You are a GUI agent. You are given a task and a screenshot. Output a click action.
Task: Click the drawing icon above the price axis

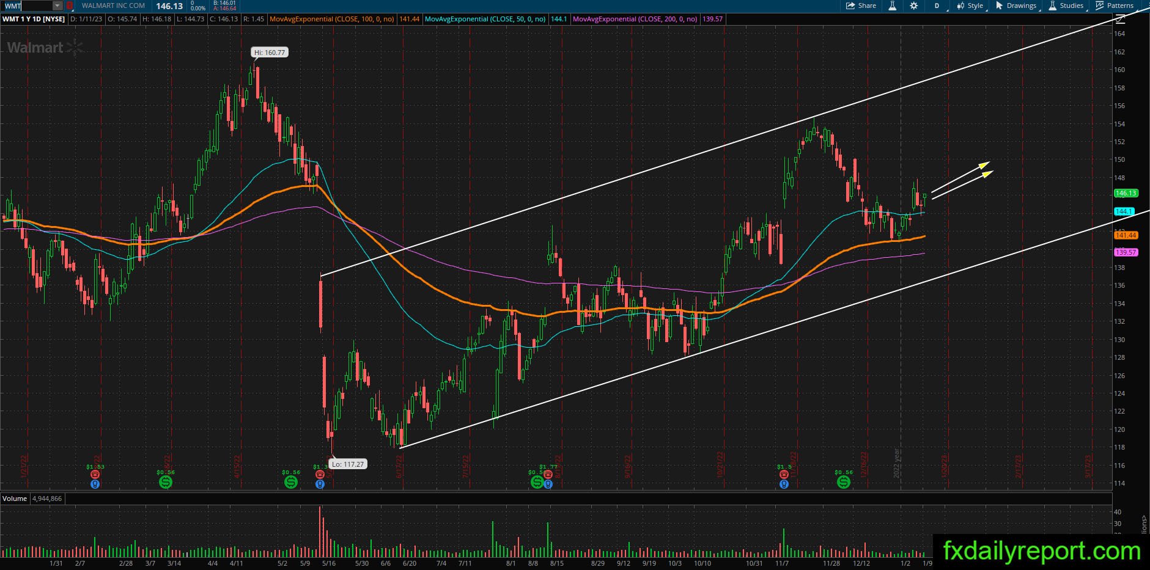coord(1120,19)
